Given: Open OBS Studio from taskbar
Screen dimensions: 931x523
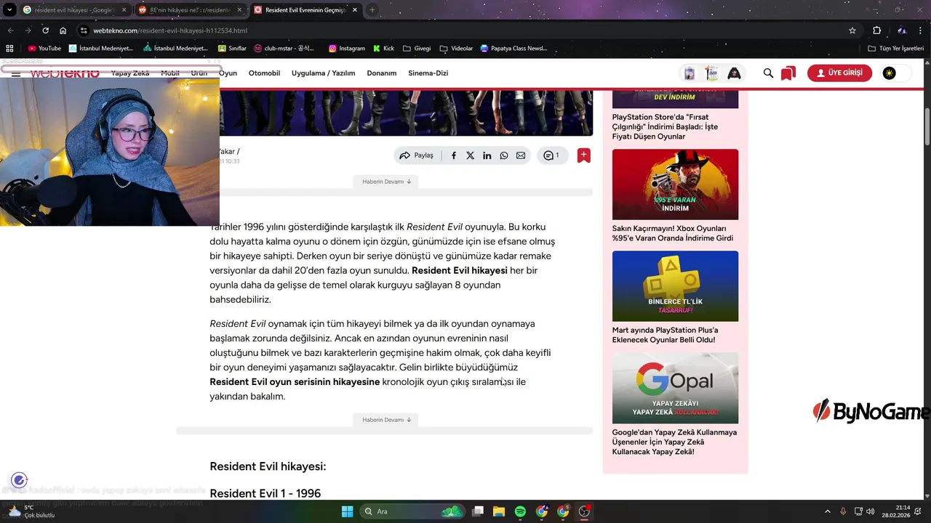Looking at the screenshot, I should click(x=584, y=511).
